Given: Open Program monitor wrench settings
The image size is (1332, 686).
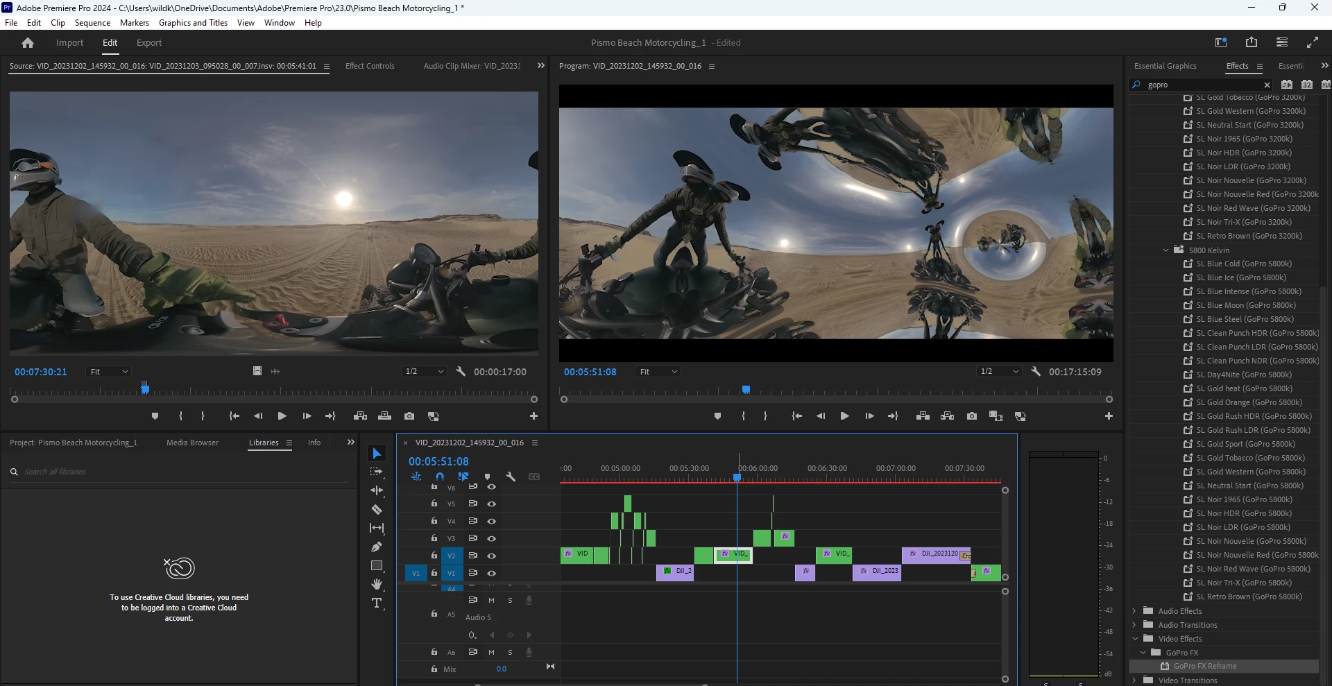Looking at the screenshot, I should point(1036,372).
